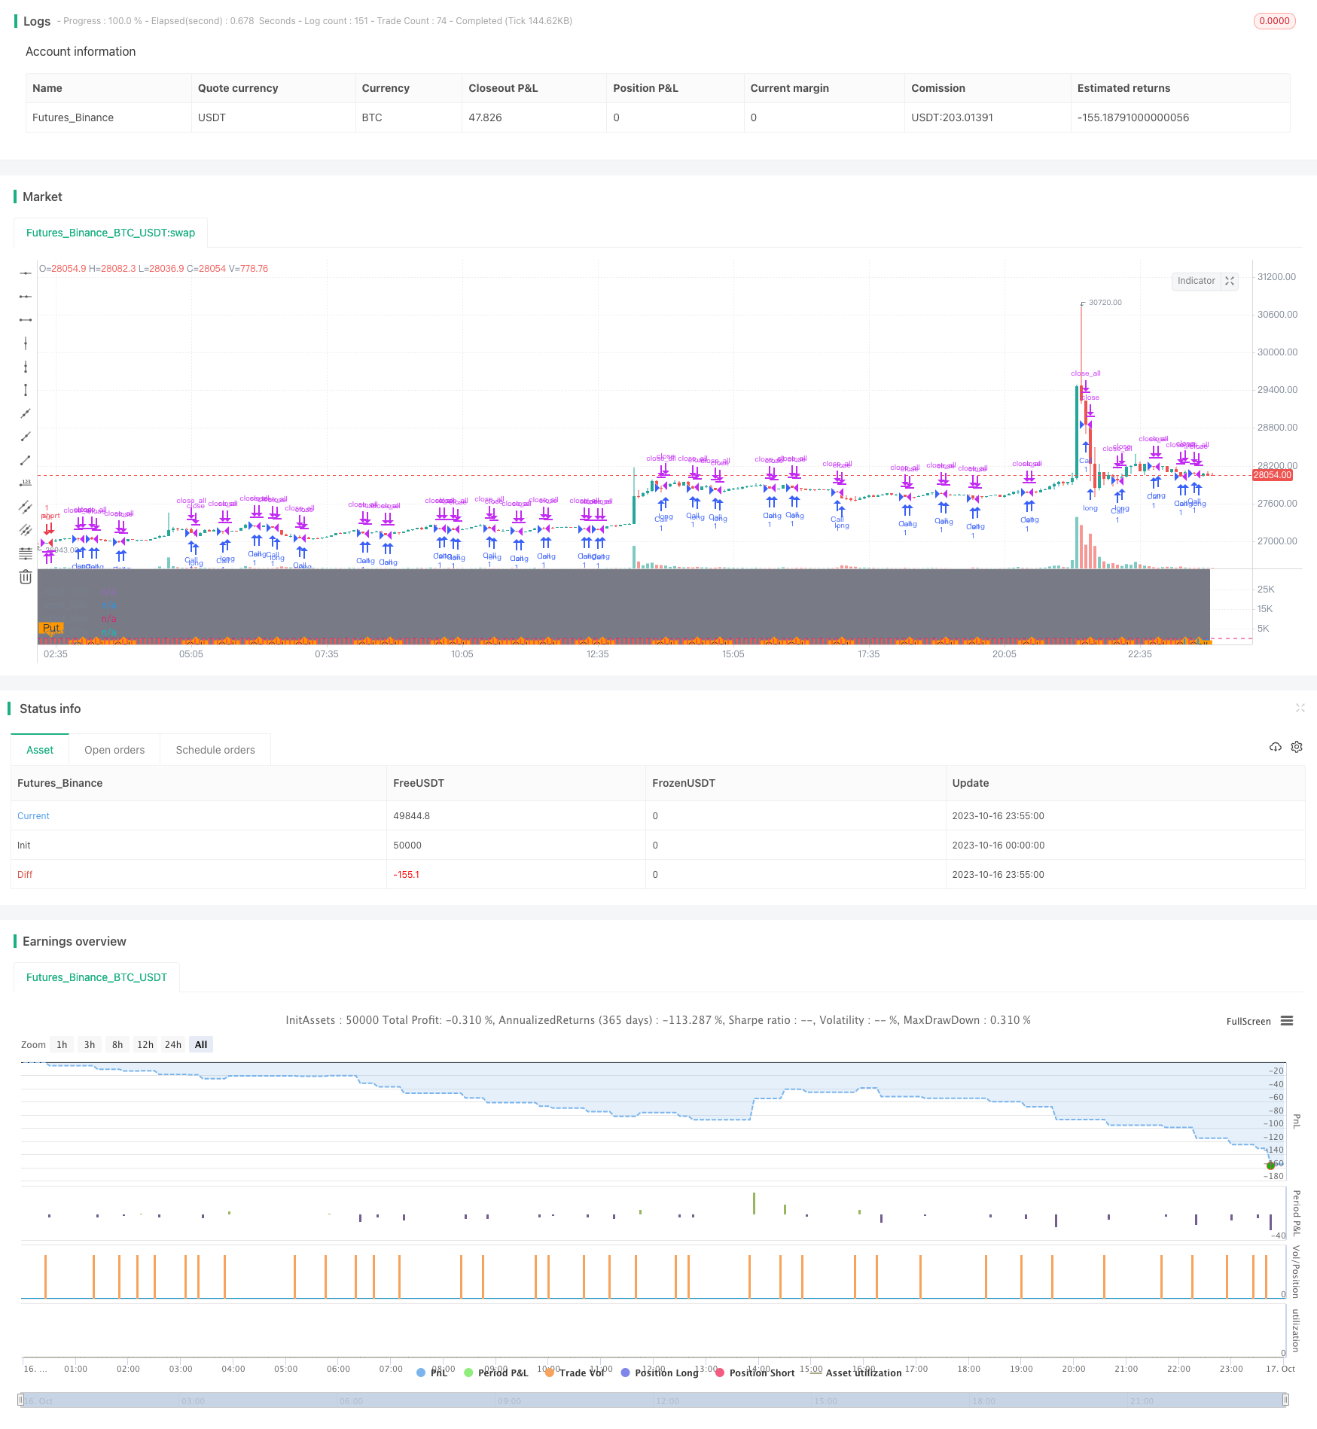The width and height of the screenshot is (1317, 1429).
Task: Select the horizontal straight line drawing tool
Action: (x=26, y=273)
